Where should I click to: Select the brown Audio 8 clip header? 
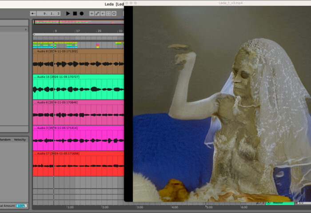[x=78, y=51]
